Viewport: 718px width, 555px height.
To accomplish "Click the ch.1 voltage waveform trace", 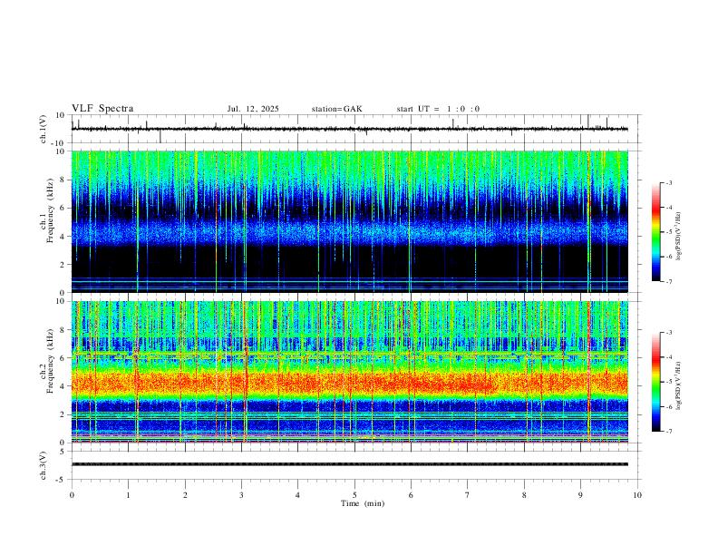I will [x=349, y=129].
